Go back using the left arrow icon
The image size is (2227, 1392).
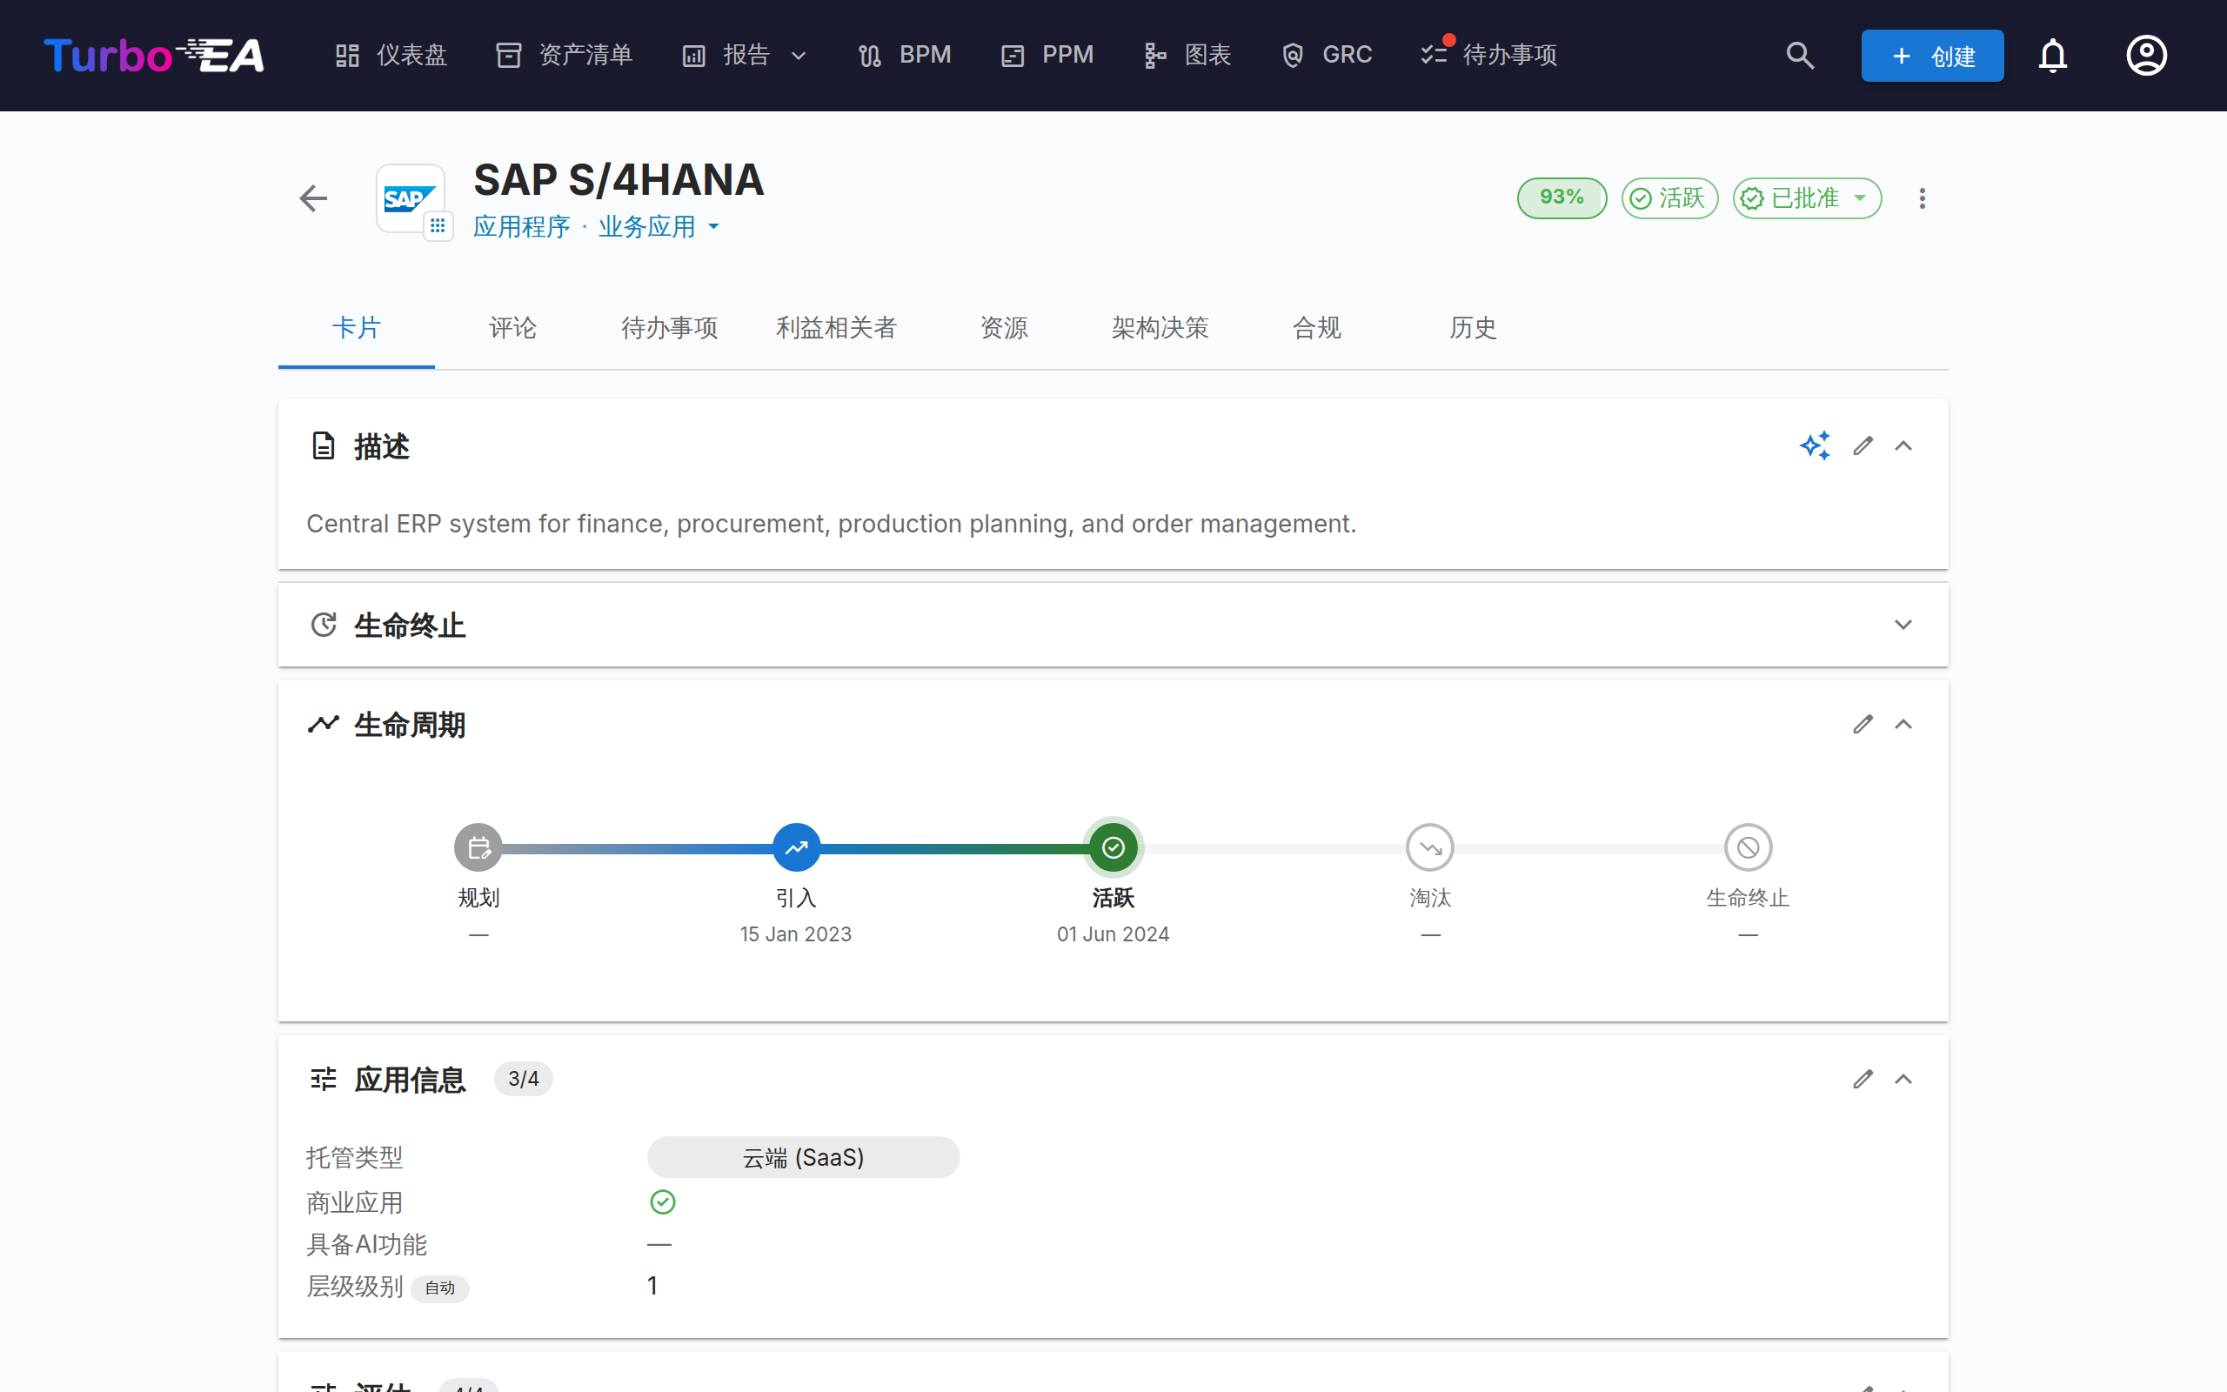[x=313, y=198]
